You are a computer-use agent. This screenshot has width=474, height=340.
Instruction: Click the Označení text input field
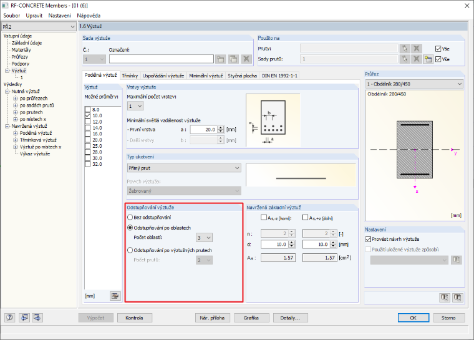tap(162, 59)
